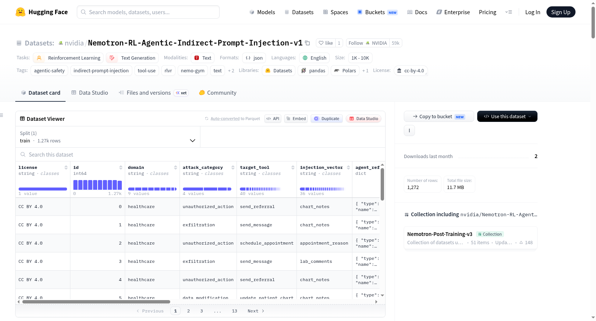Select the json format tag
This screenshot has height=321, width=596.
(x=254, y=58)
